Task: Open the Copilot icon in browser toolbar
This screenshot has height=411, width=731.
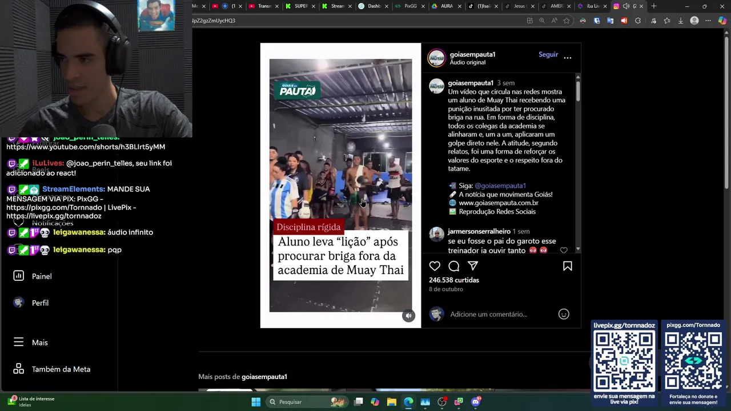Action: click(722, 21)
